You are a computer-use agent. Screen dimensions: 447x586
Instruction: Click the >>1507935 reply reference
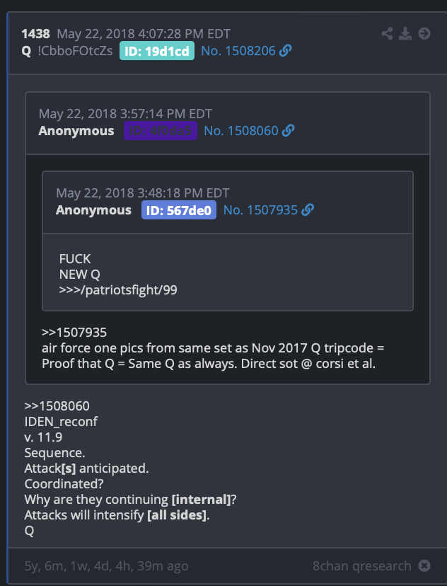coord(74,332)
